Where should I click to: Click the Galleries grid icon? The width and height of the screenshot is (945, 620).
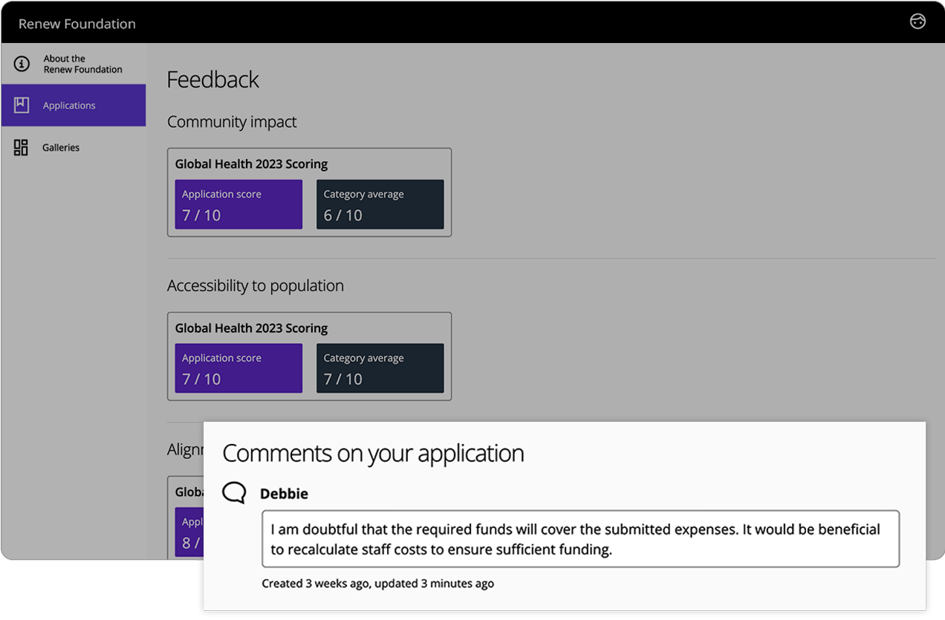click(x=21, y=148)
